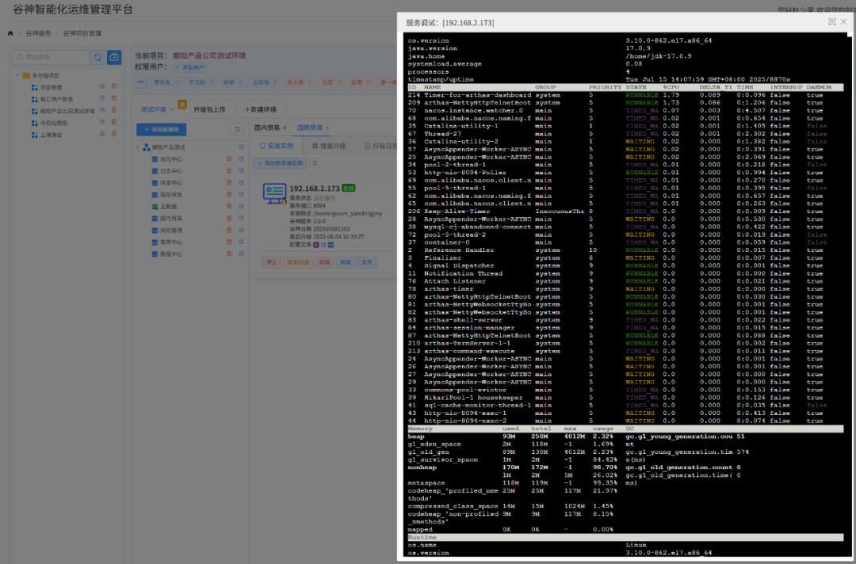Delete the 中石化朝阳 project
Image resolution: width=856 pixels, height=564 pixels.
114,122
